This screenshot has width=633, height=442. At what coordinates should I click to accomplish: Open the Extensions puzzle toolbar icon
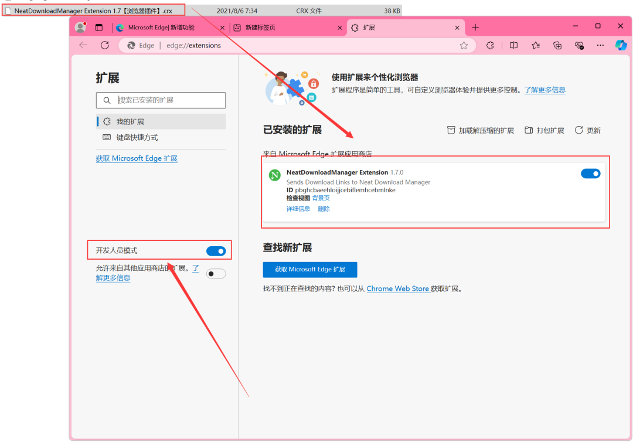(490, 45)
